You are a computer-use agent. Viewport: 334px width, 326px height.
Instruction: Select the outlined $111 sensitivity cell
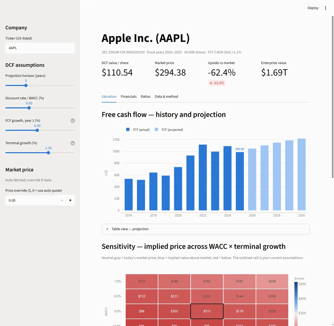[207, 311]
